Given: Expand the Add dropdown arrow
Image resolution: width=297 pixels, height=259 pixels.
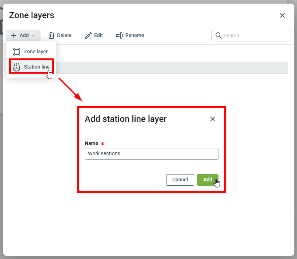Looking at the screenshot, I should pos(33,36).
